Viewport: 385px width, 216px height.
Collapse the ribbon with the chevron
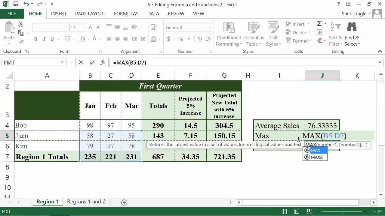click(380, 51)
